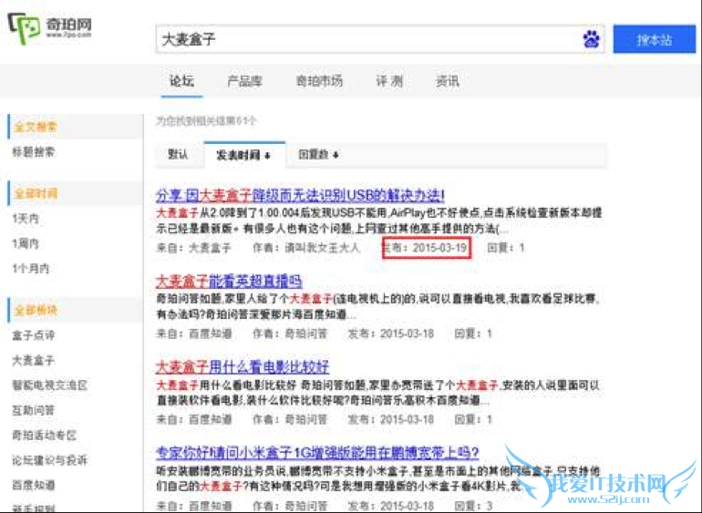The width and height of the screenshot is (702, 513).
Task: Sort results by 发表时间
Action: tap(244, 155)
